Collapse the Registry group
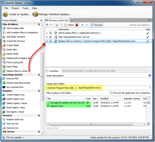 pyautogui.click(x=39, y=91)
